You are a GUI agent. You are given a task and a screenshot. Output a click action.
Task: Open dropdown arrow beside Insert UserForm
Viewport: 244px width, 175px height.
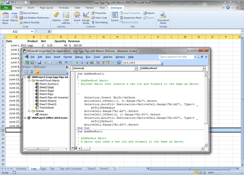coord(36,62)
